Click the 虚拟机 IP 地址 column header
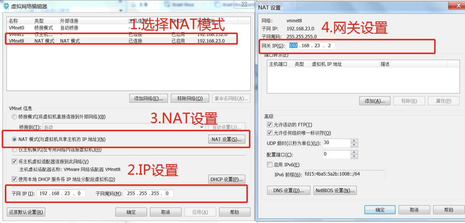 (x=344, y=64)
